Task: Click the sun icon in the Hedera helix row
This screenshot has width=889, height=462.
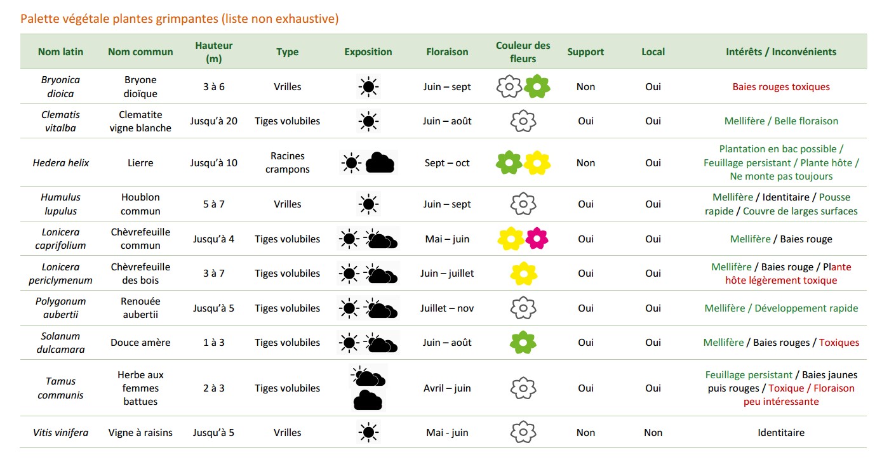Action: 351,163
